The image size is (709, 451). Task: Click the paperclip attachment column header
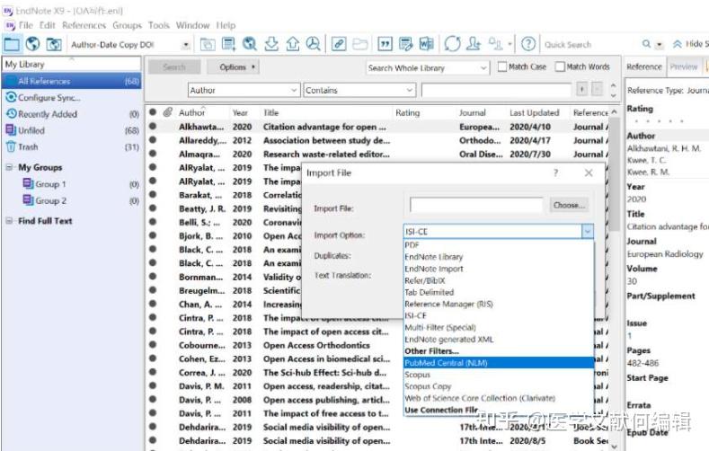click(x=168, y=111)
